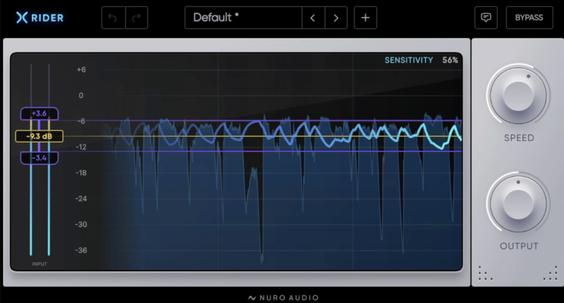
Task: Select the -3.4 lower range handle
Action: click(x=39, y=158)
